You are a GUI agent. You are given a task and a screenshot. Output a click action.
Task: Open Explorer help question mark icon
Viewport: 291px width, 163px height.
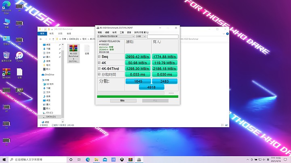coord(227,34)
